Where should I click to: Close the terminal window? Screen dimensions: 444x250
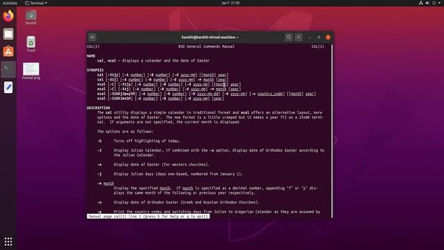[328, 37]
